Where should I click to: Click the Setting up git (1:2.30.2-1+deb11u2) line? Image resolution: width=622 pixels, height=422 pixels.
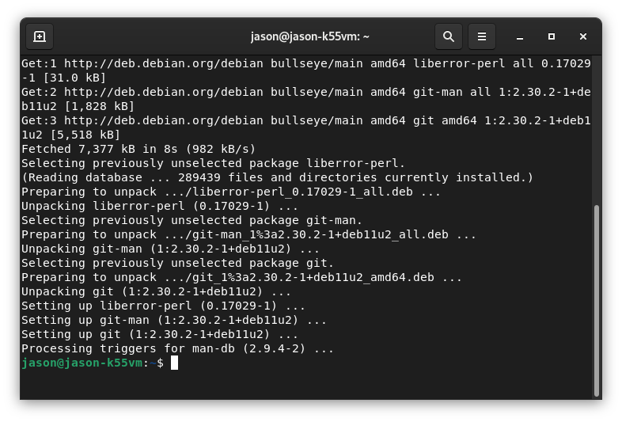(x=160, y=334)
